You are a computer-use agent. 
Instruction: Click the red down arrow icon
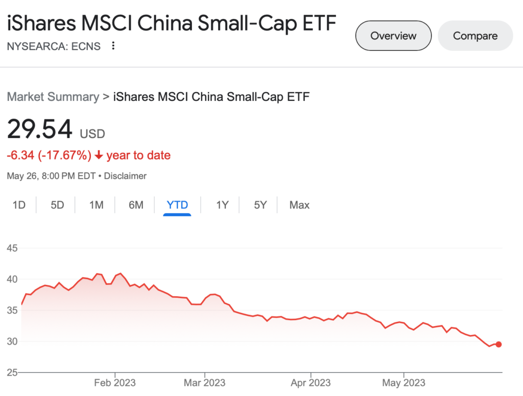[99, 155]
